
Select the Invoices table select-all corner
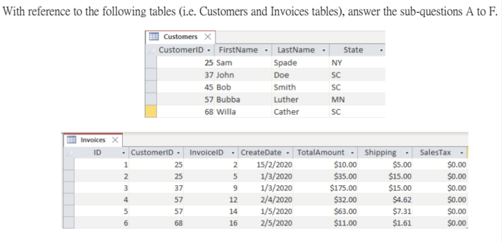click(x=69, y=153)
